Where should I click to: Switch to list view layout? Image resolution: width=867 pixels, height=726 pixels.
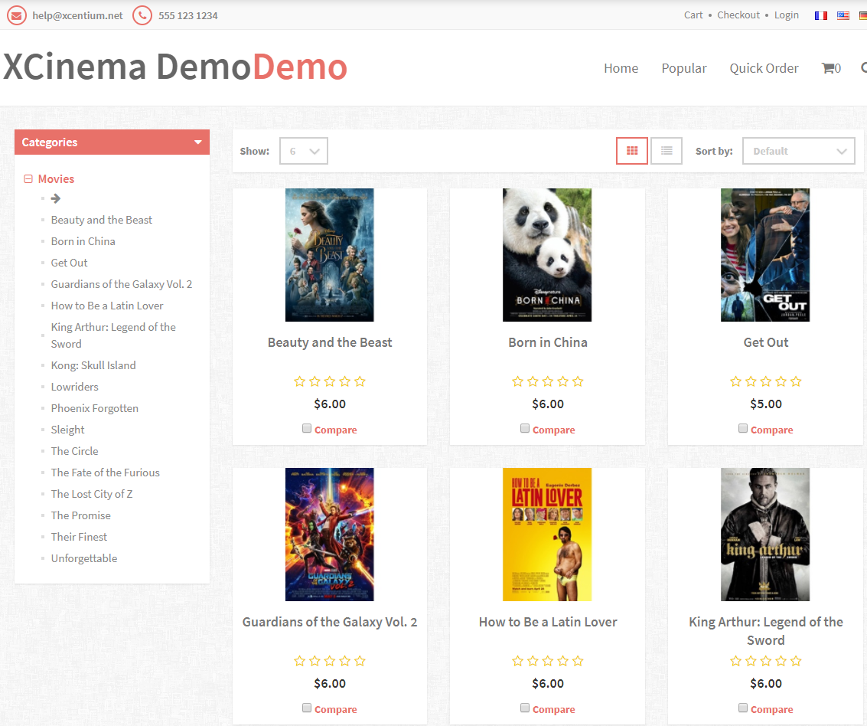(667, 151)
